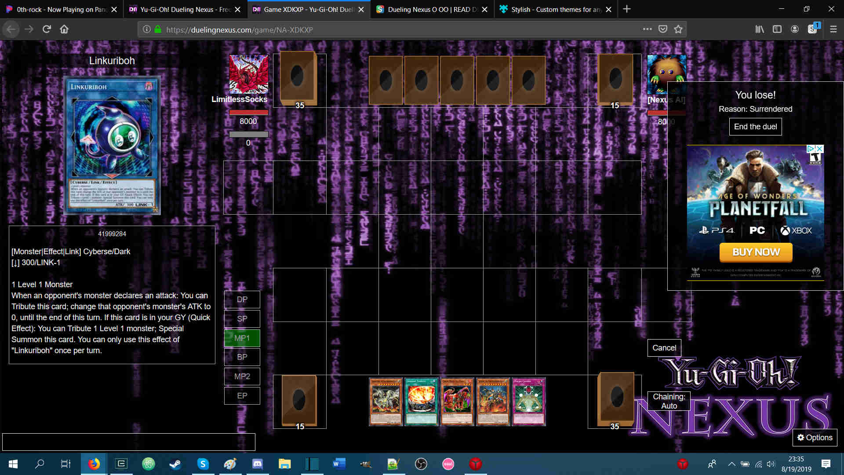Image resolution: width=844 pixels, height=475 pixels.
Task: Open Windows taskbar search
Action: point(40,464)
